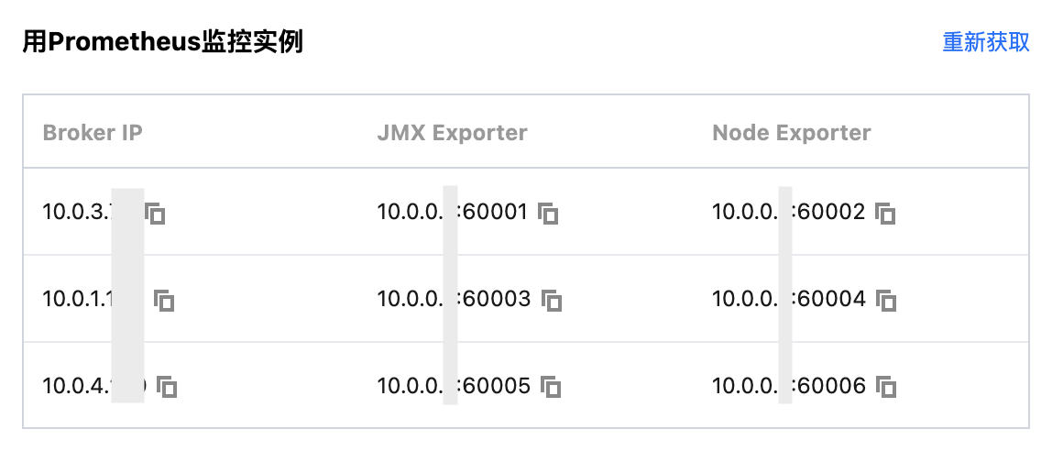
Task: Select the Node address ending in 60002
Action: click(x=788, y=213)
